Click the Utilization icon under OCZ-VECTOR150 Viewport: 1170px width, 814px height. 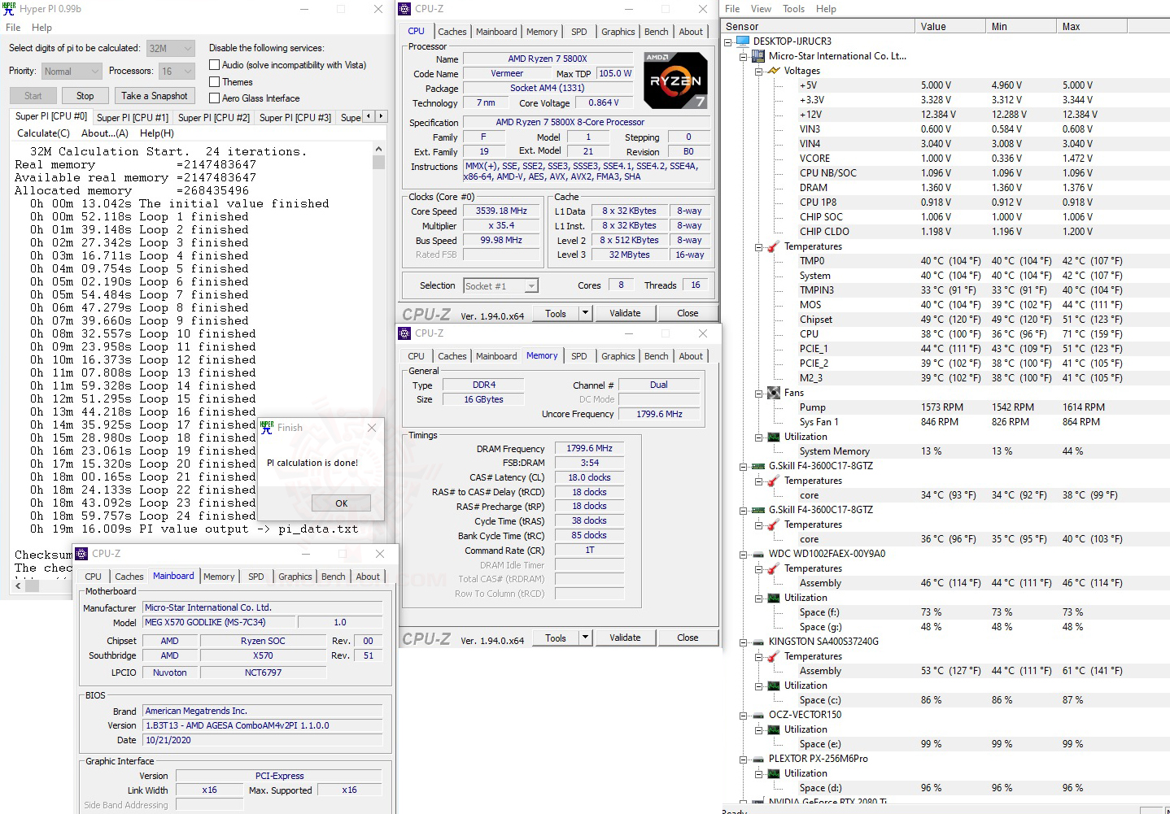[x=774, y=729]
